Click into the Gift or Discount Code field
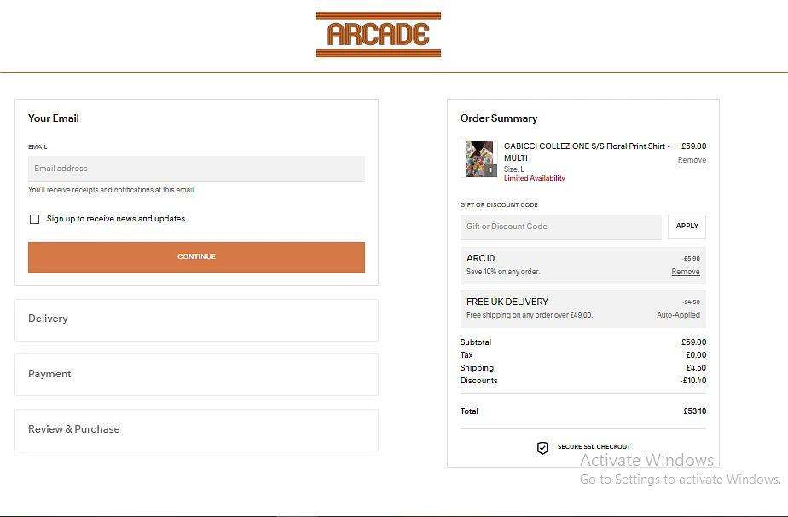The width and height of the screenshot is (788, 517). [560, 227]
